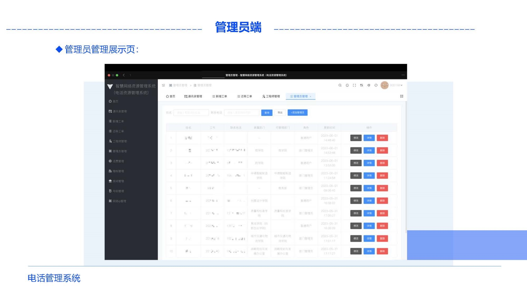Viewport: 527px width, 296px height.
Task: Open the tabs grid menu at right
Action: 402,96
